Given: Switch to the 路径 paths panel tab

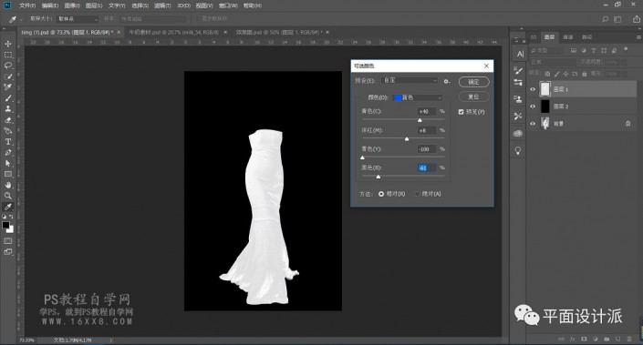Looking at the screenshot, I should (x=586, y=37).
